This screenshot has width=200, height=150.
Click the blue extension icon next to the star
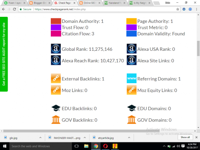click(x=184, y=9)
